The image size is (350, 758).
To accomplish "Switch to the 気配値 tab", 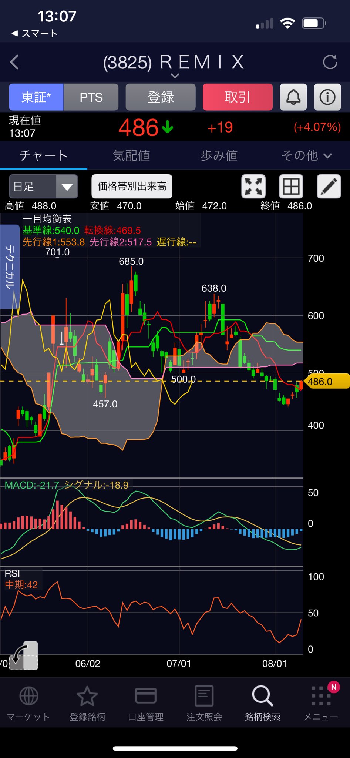I will (x=131, y=155).
